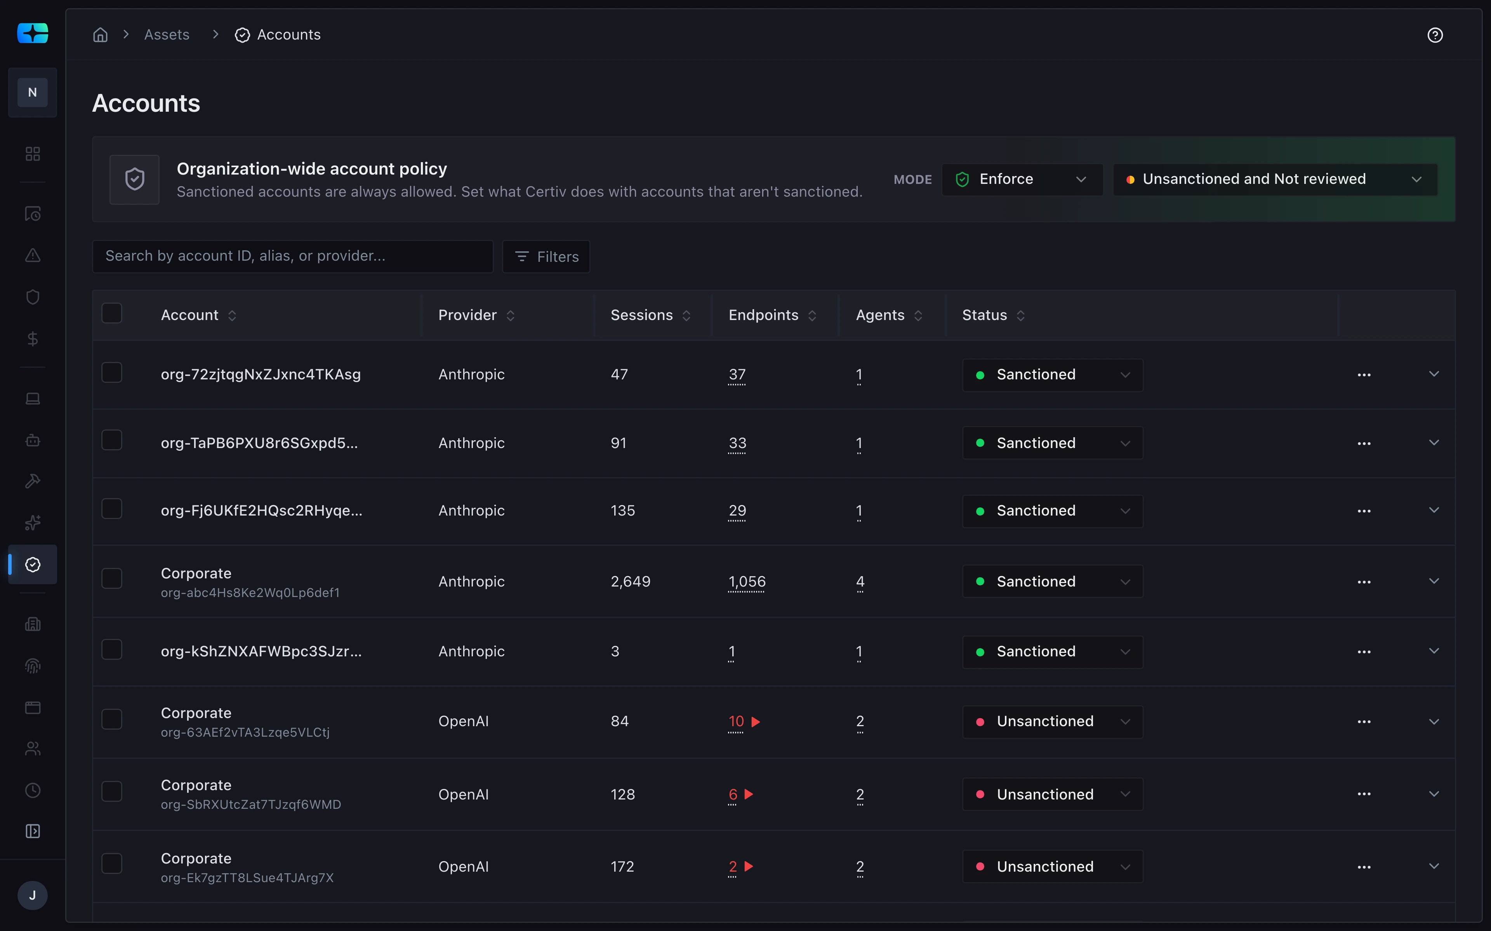
Task: Open the users icon in sidebar
Action: pyautogui.click(x=33, y=749)
